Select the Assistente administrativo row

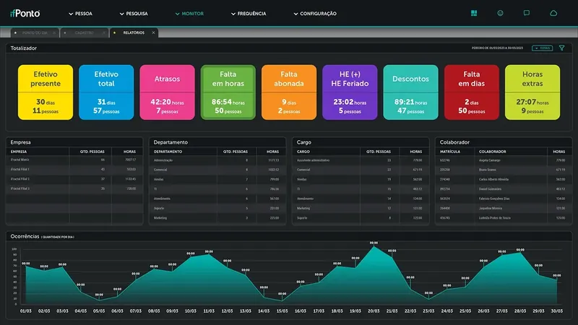point(361,160)
